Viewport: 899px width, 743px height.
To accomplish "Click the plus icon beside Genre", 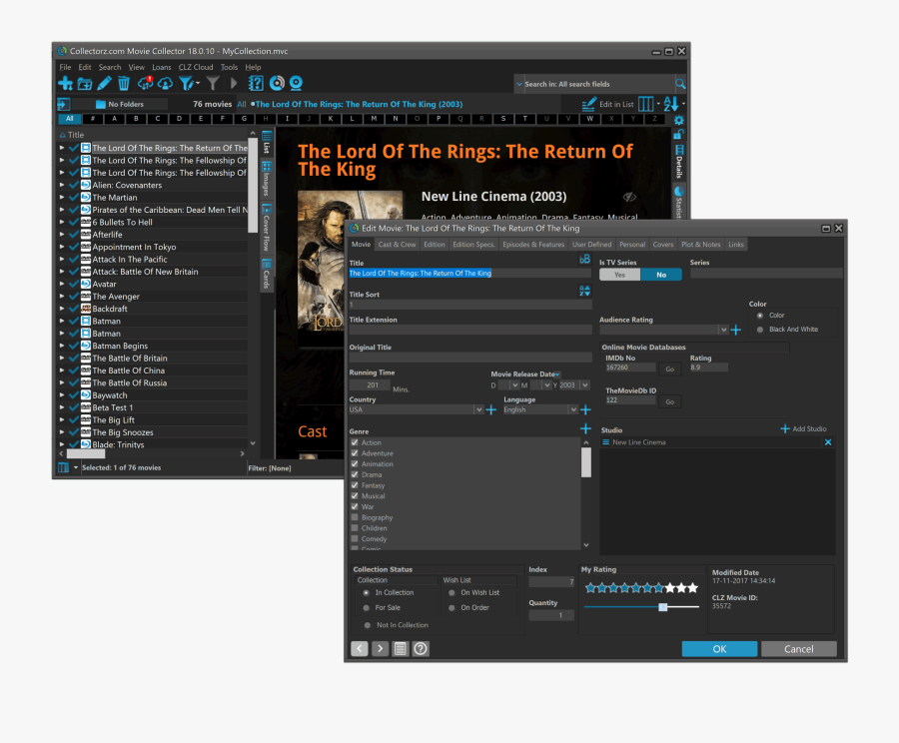I will coord(585,429).
